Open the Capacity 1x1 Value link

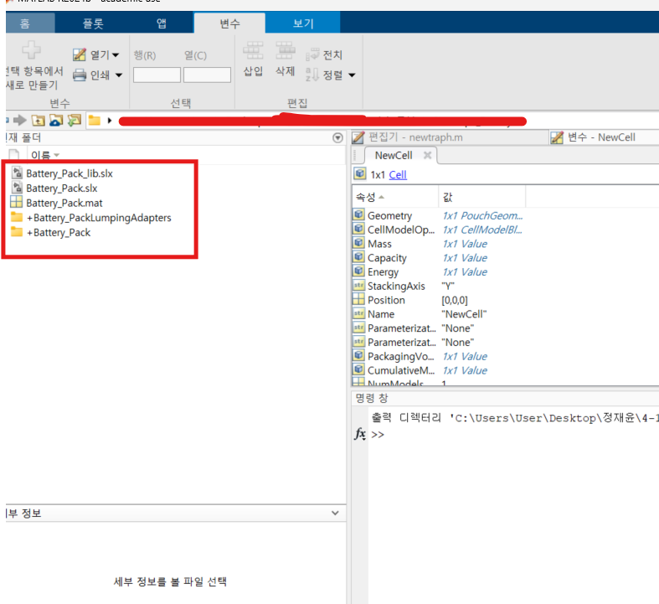click(465, 258)
